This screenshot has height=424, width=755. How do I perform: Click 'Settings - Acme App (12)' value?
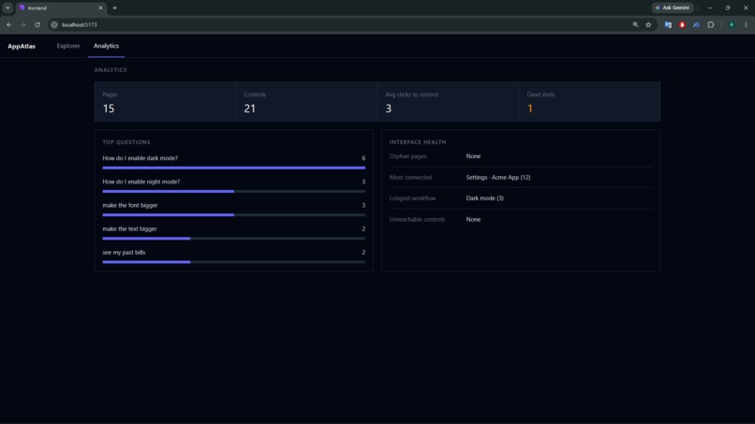click(498, 177)
